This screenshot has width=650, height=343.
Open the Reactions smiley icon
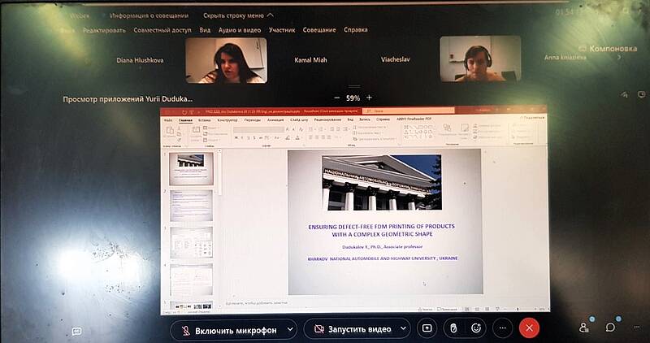pos(476,328)
